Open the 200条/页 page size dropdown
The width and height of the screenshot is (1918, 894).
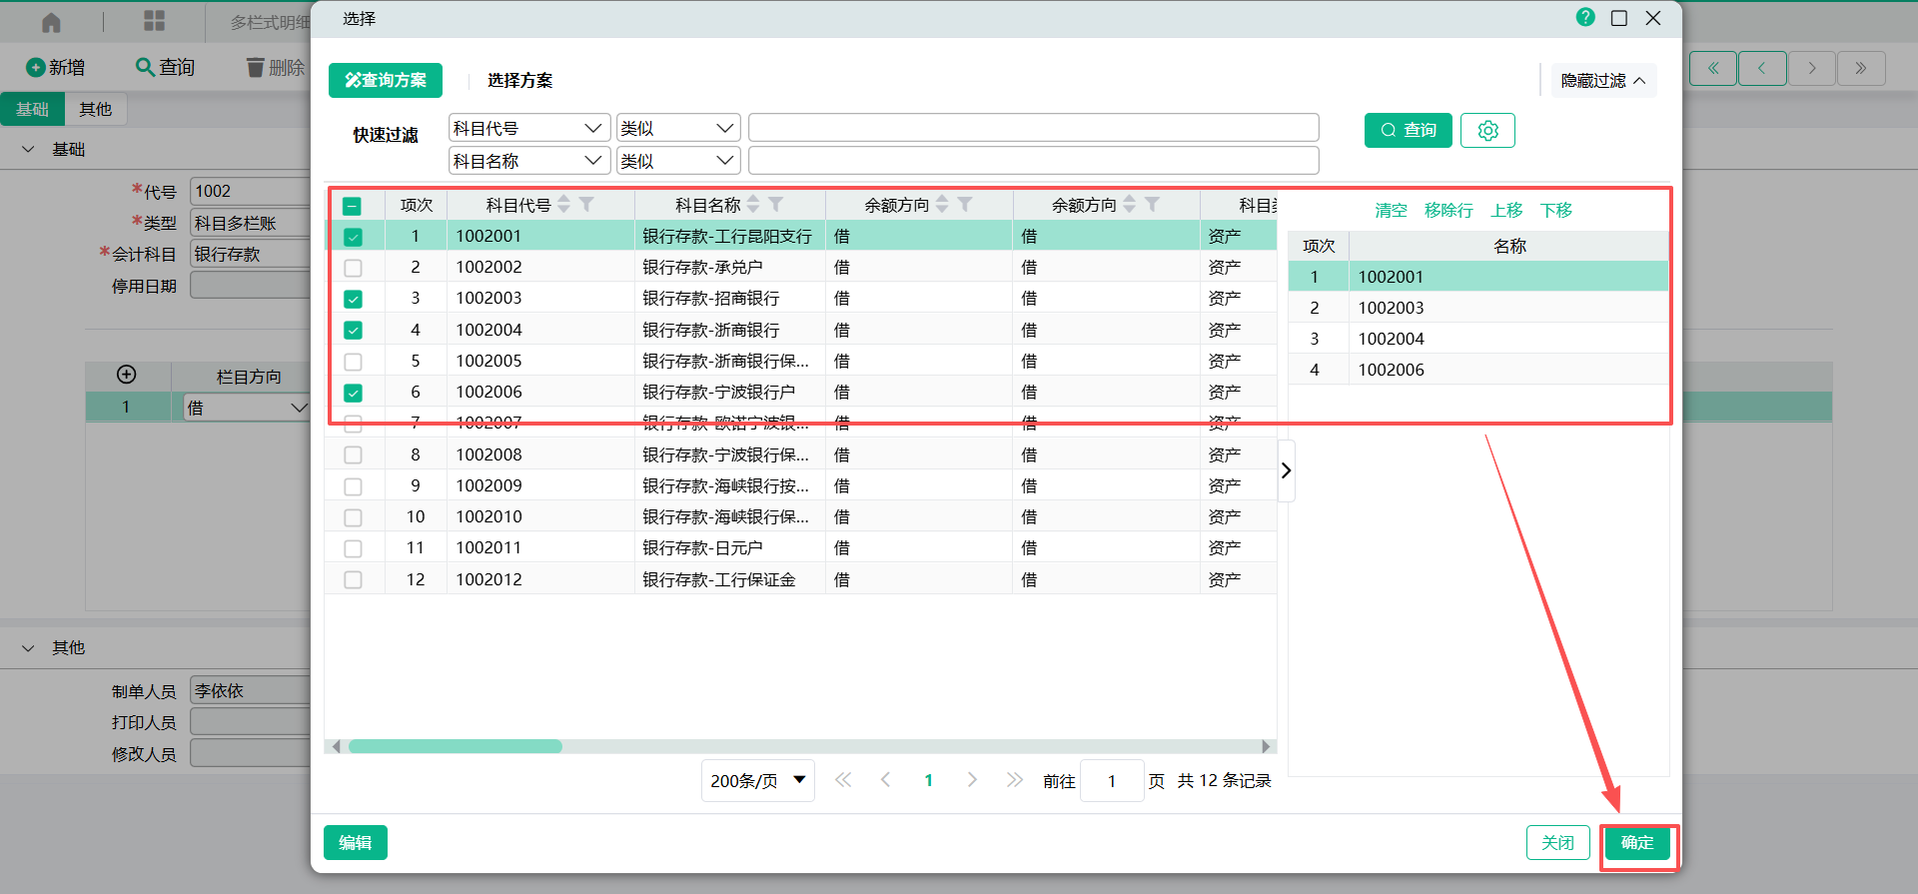click(x=757, y=781)
